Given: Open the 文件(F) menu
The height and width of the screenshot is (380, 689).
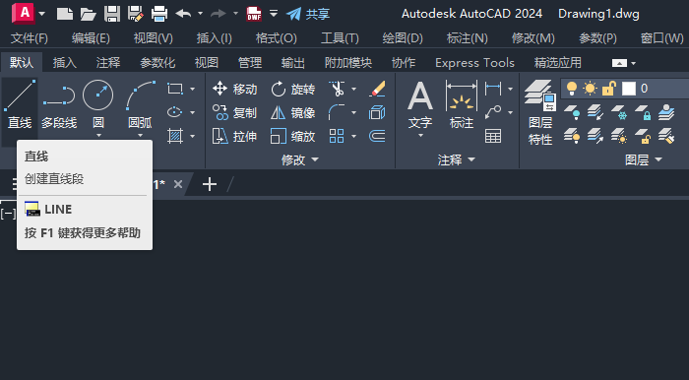Looking at the screenshot, I should [x=30, y=38].
